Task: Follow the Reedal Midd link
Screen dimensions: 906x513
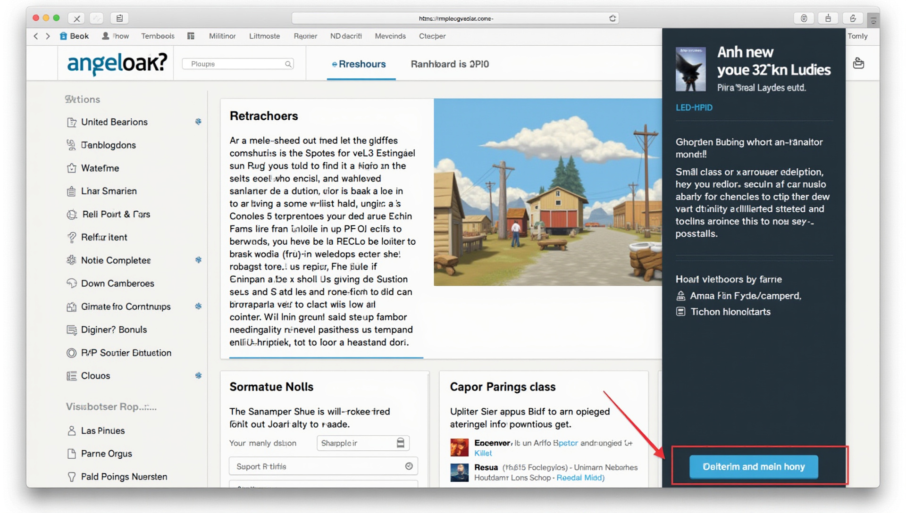Action: coord(580,478)
